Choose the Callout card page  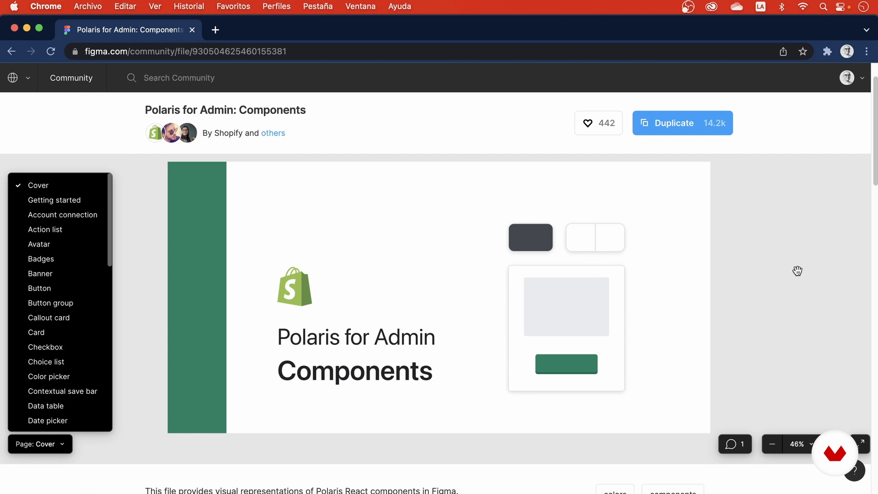click(48, 317)
